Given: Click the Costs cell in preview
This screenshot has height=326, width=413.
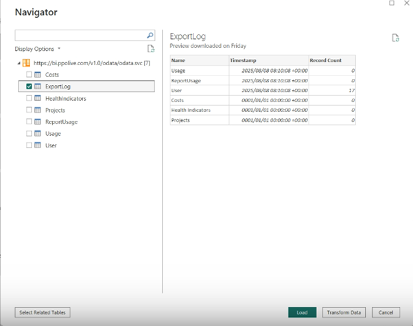Looking at the screenshot, I should tap(200, 100).
